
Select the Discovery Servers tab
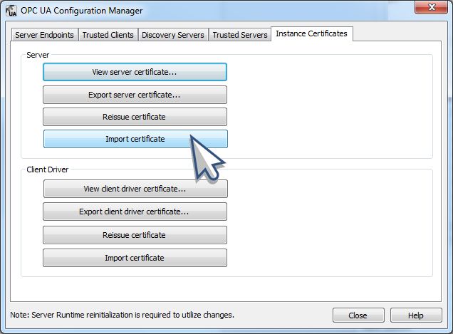coord(172,35)
